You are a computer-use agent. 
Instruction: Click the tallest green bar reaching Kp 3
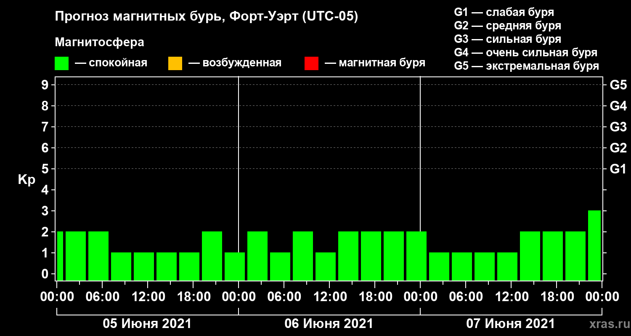coord(594,245)
